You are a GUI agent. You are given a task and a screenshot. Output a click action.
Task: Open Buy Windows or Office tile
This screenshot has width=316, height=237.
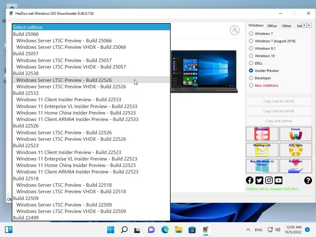(262, 166)
